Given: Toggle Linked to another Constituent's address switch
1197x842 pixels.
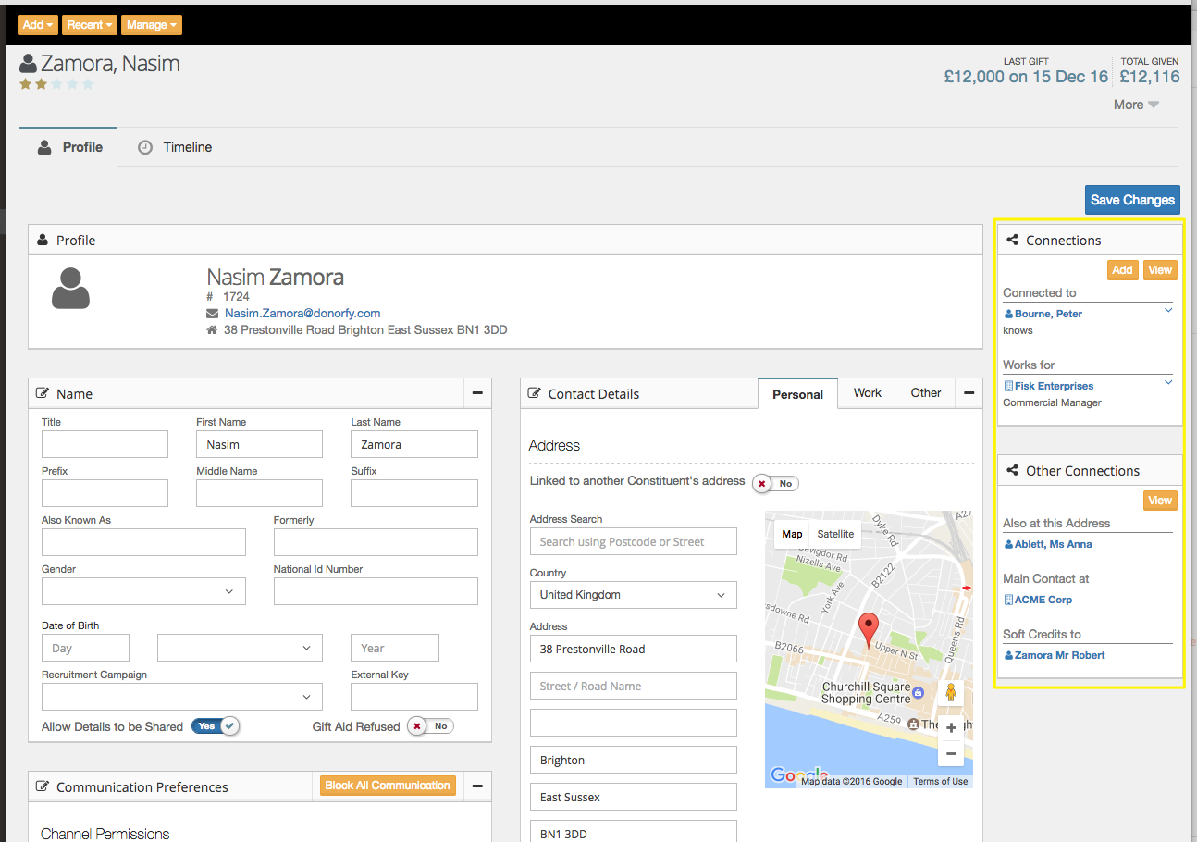Looking at the screenshot, I should tap(775, 483).
